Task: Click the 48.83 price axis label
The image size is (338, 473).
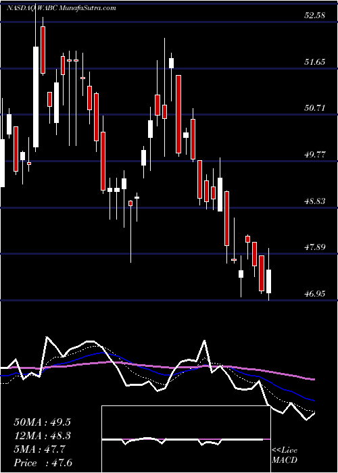Action: (x=314, y=201)
